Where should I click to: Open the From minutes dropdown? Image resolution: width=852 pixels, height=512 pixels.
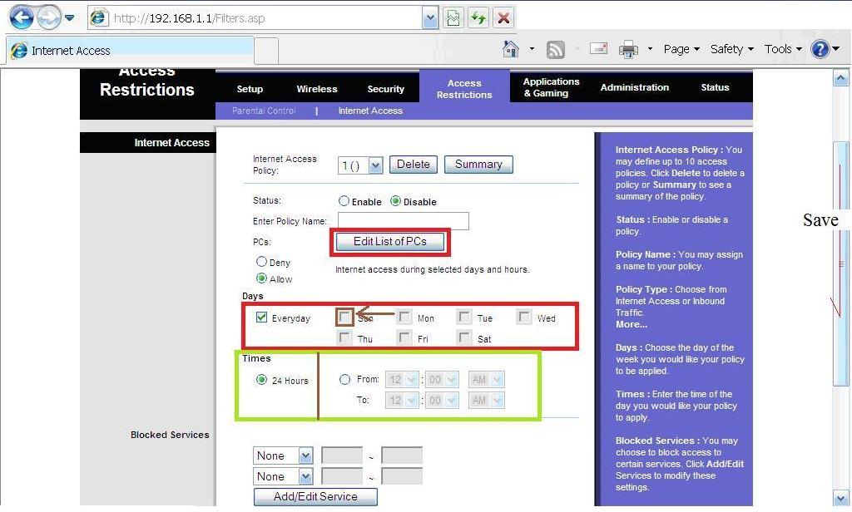[442, 380]
